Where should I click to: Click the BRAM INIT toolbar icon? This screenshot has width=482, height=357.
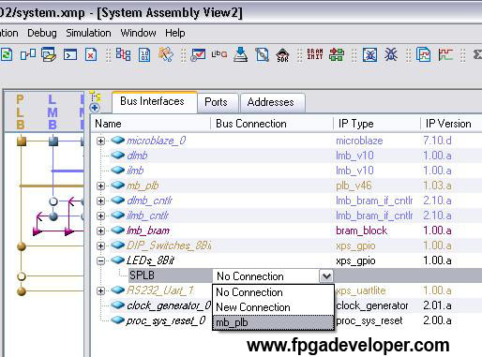click(x=315, y=54)
